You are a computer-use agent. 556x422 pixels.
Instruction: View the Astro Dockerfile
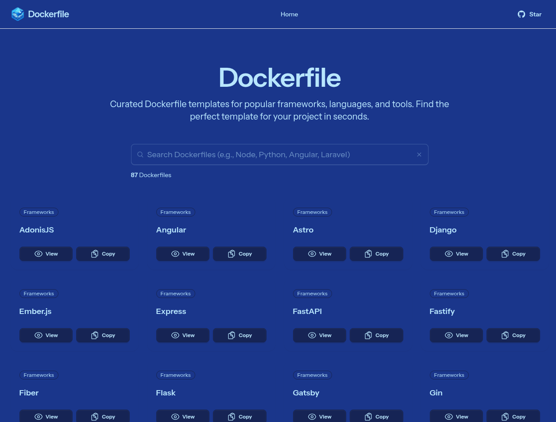point(319,254)
